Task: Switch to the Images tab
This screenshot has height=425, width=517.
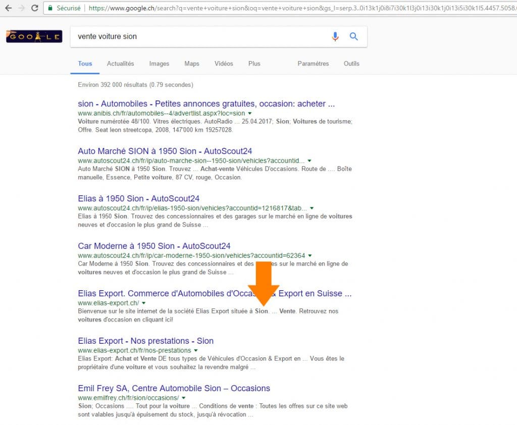Action: (x=159, y=64)
